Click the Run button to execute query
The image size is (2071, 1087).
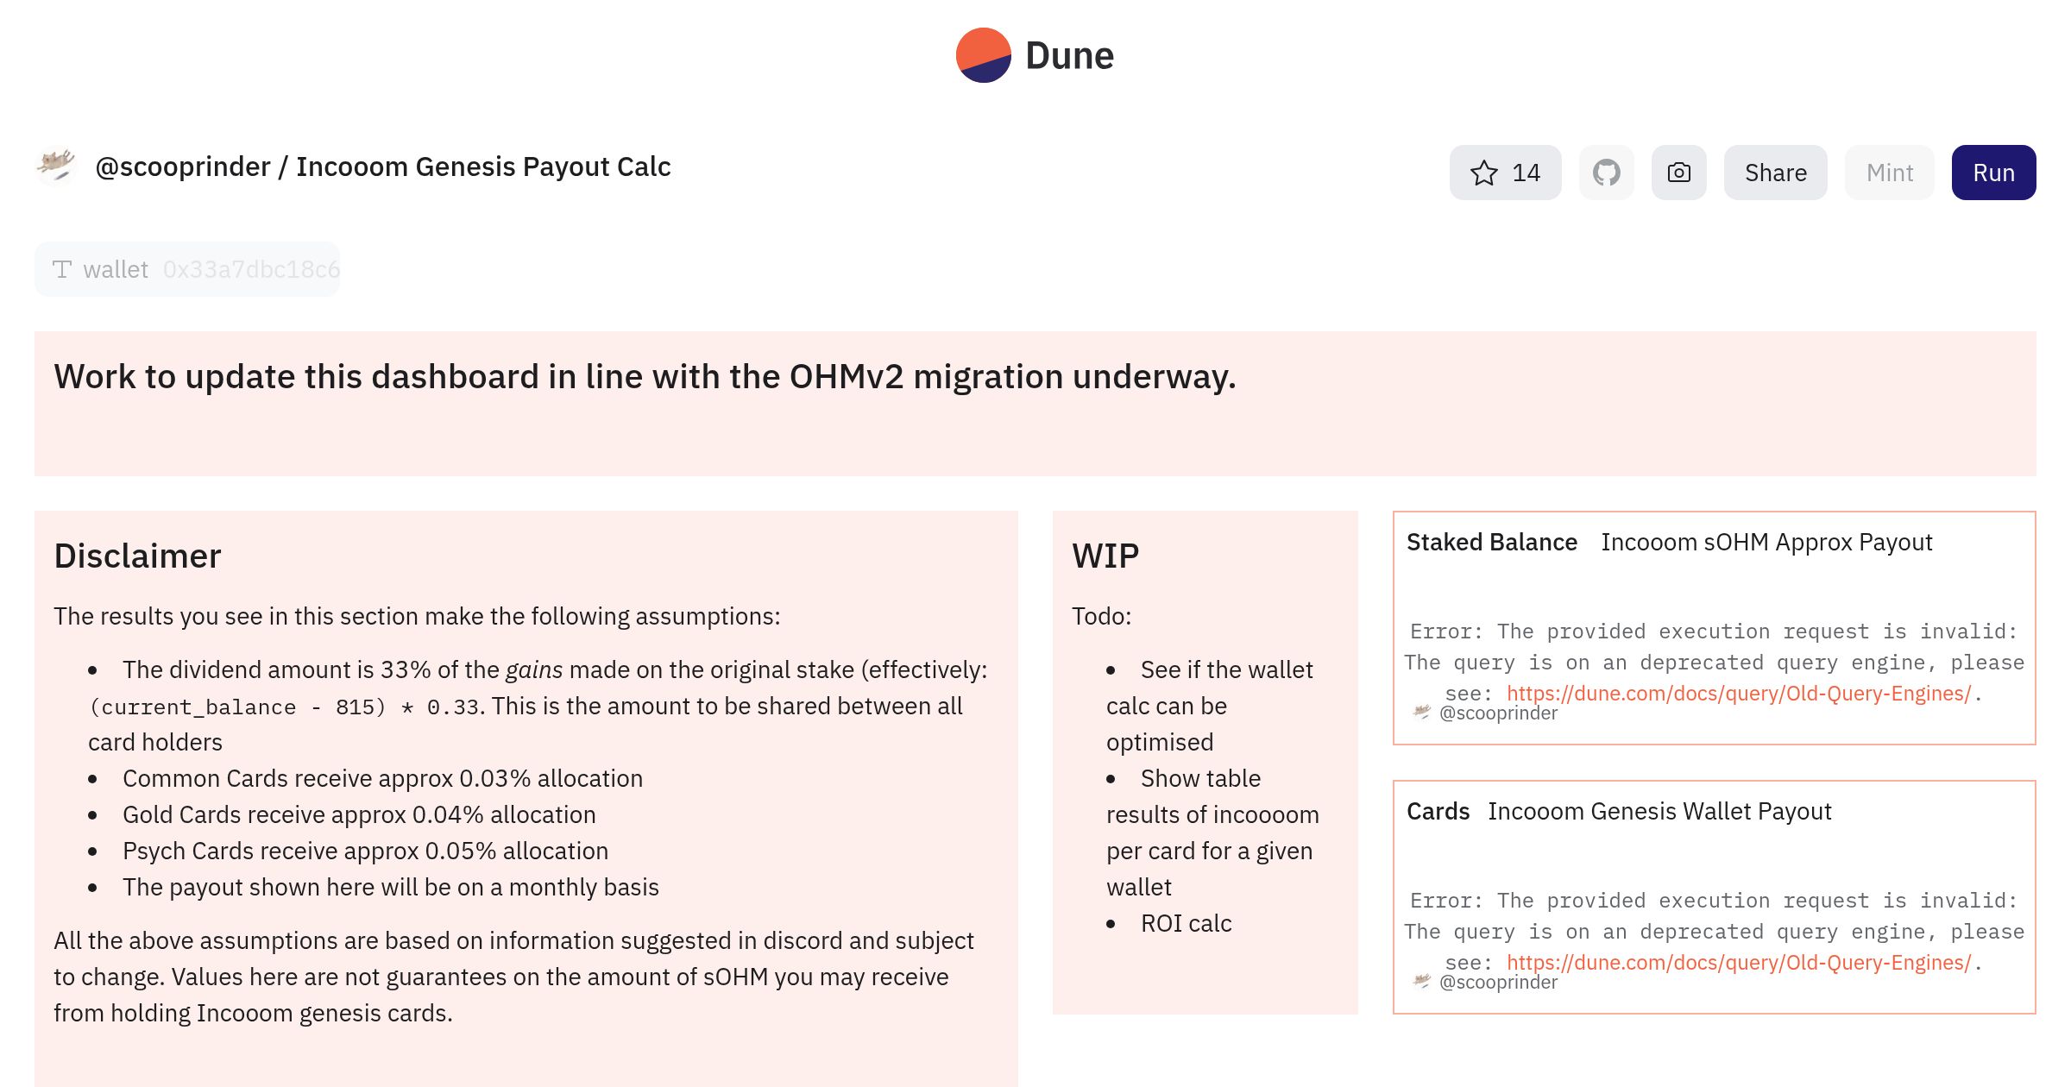coord(1993,171)
